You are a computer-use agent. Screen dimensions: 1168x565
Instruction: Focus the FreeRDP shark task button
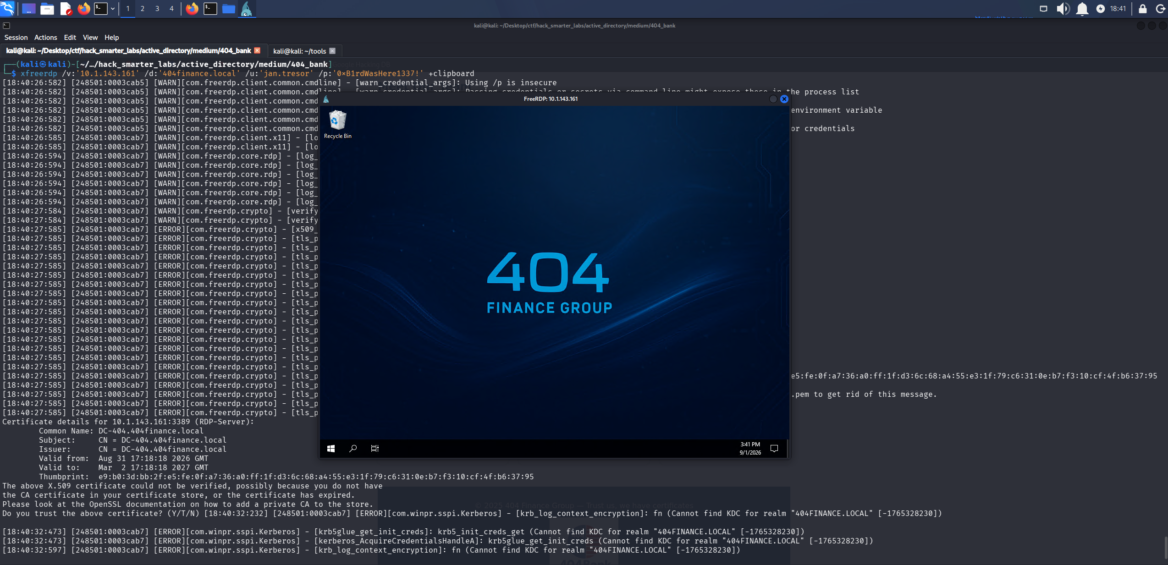click(247, 9)
